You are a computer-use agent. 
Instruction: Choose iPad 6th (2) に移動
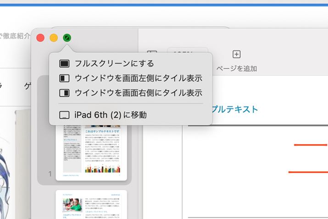[x=110, y=115]
